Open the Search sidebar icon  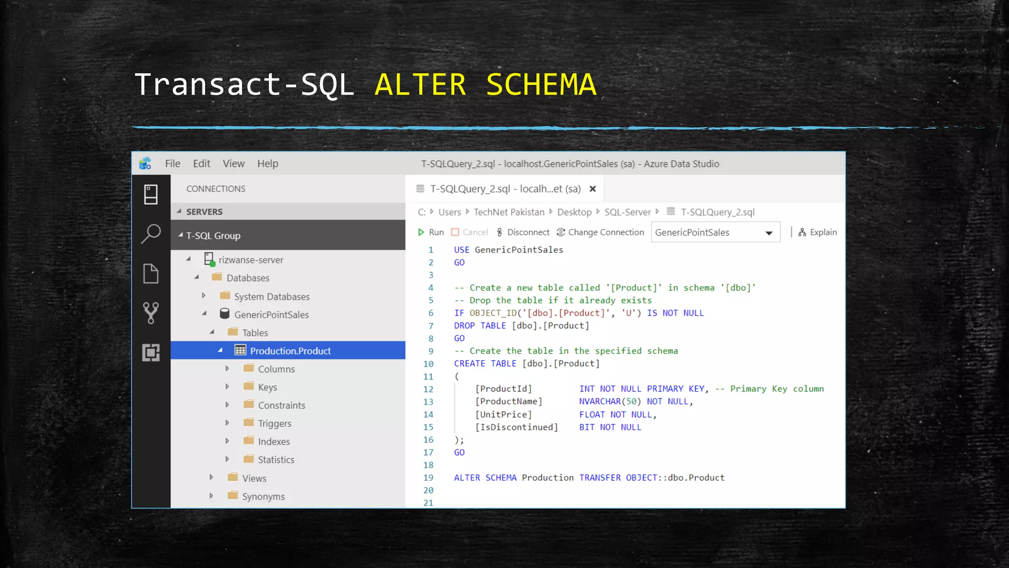[x=151, y=234]
